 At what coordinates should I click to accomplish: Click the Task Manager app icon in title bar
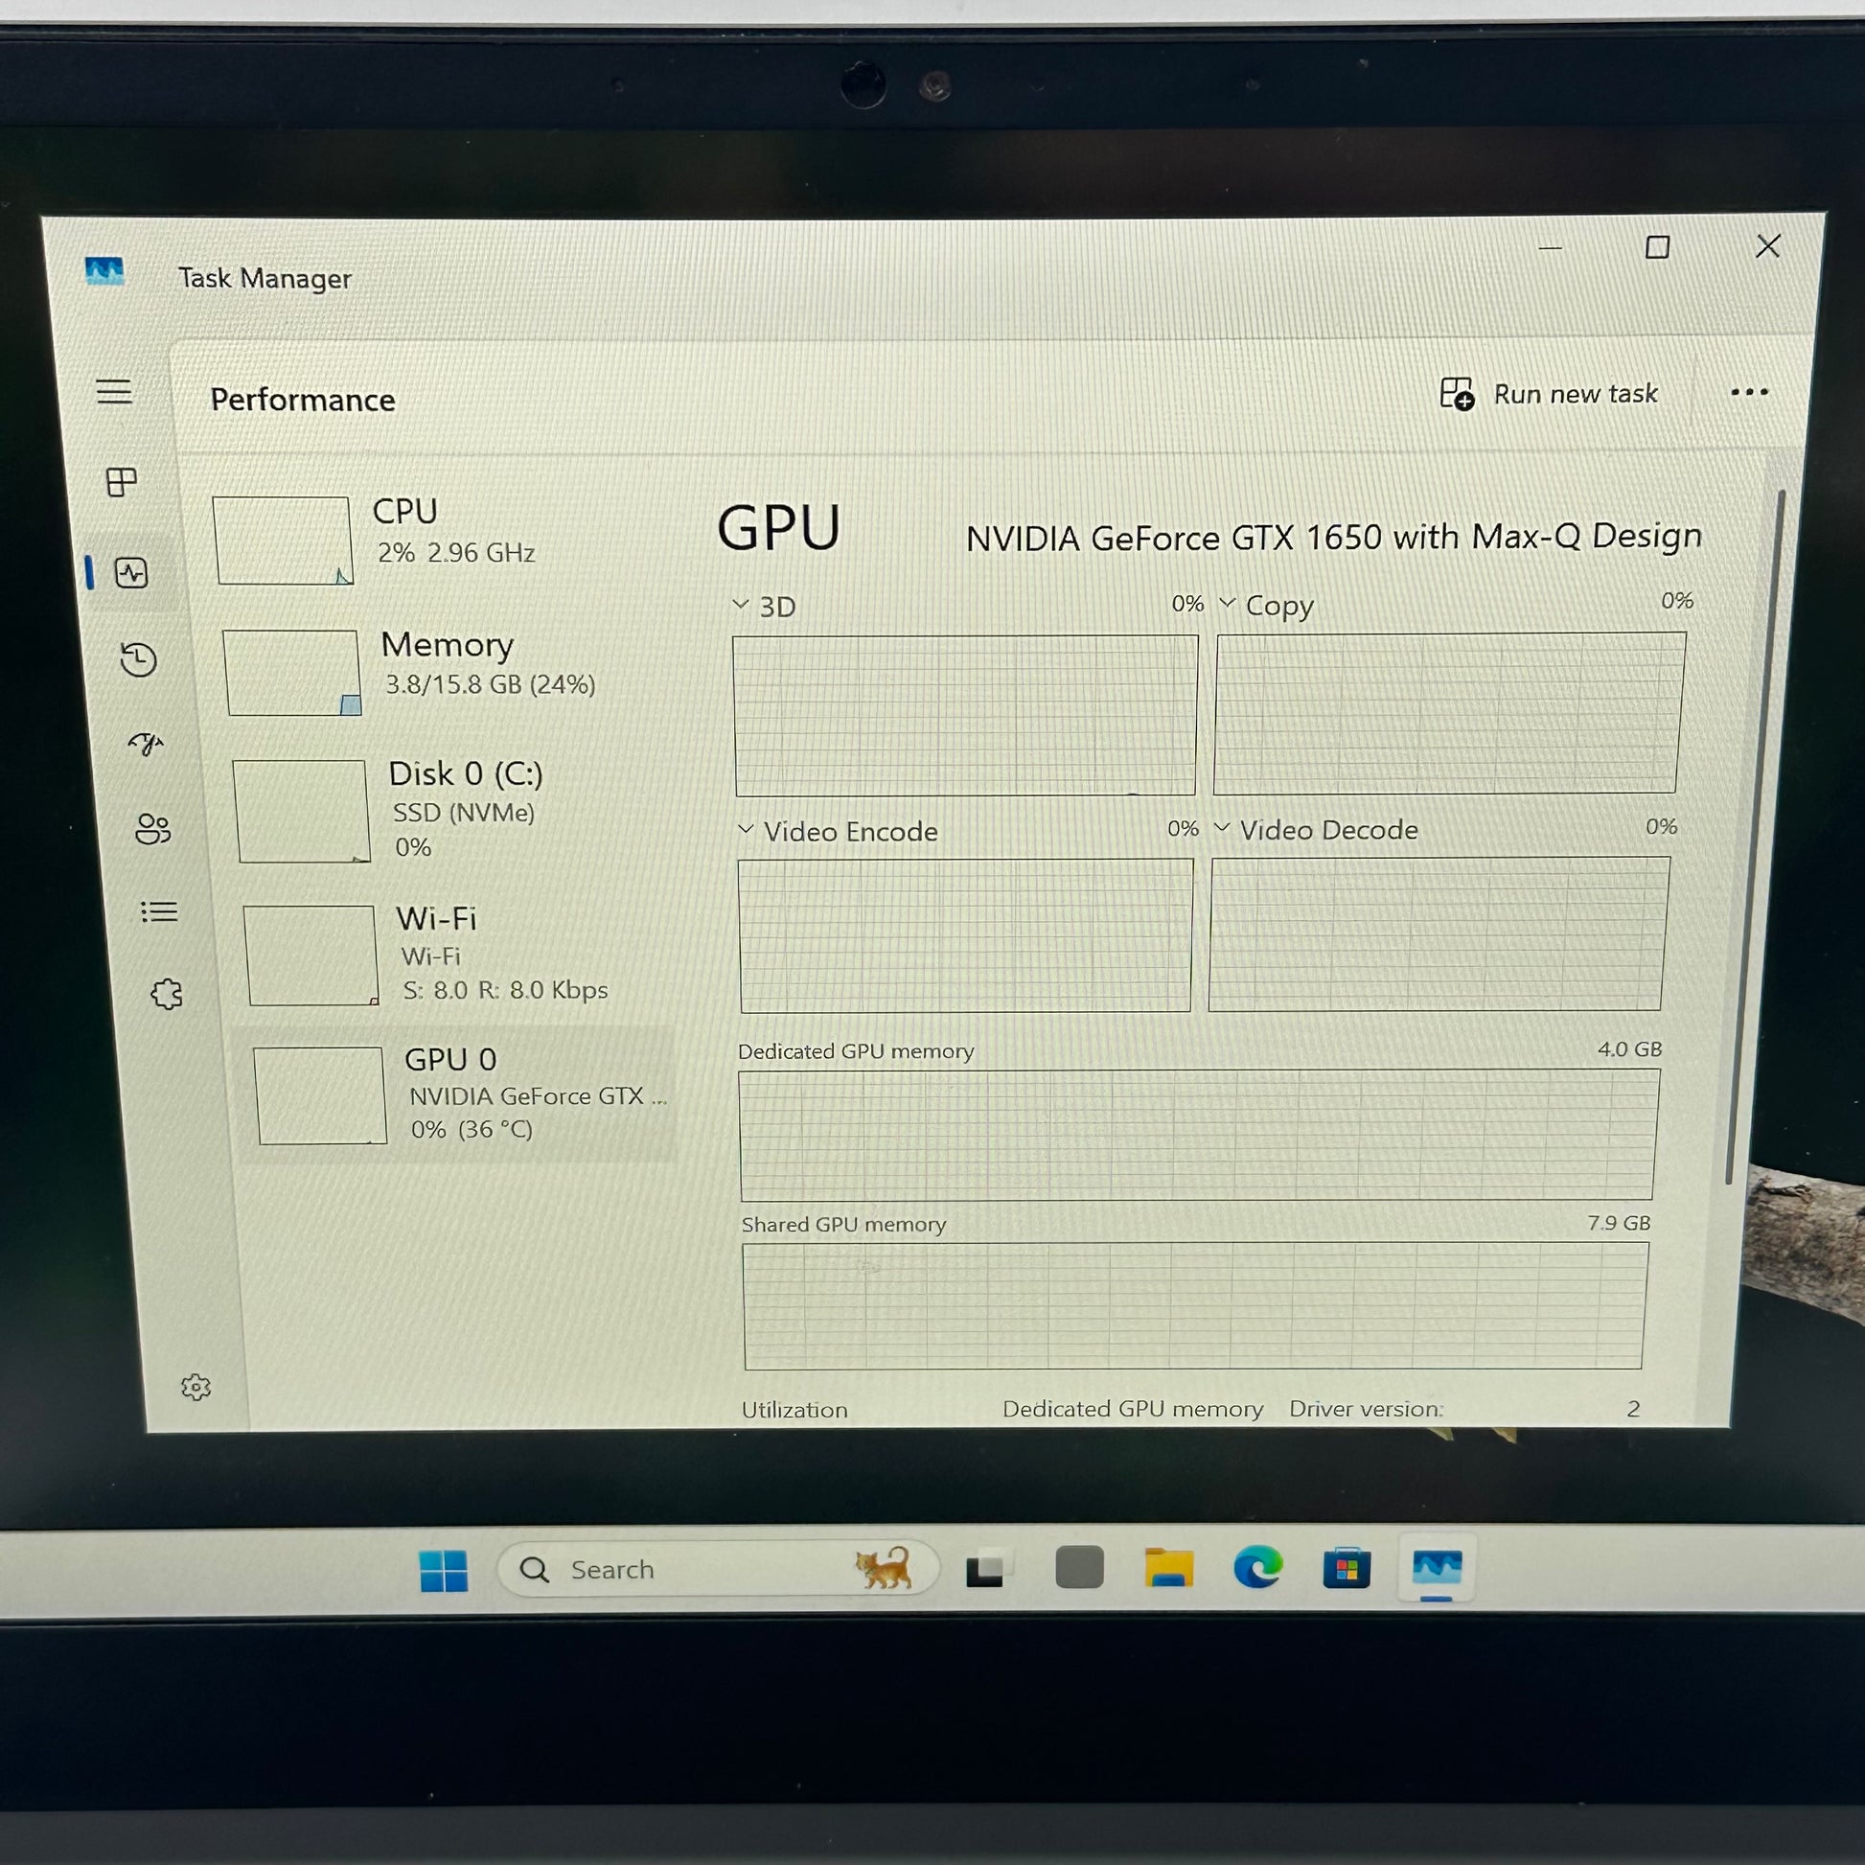click(104, 271)
